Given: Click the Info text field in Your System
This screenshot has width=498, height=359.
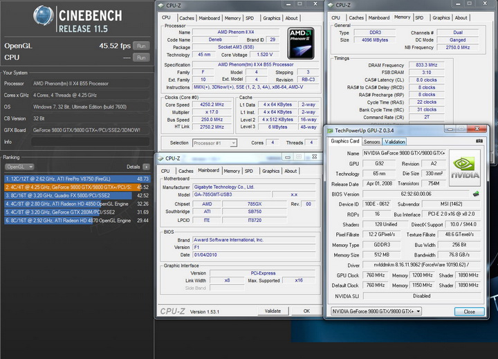Looking at the screenshot, I should point(90,141).
